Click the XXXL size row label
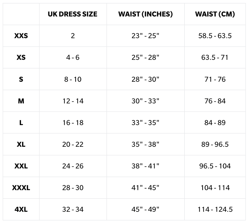 21,188
